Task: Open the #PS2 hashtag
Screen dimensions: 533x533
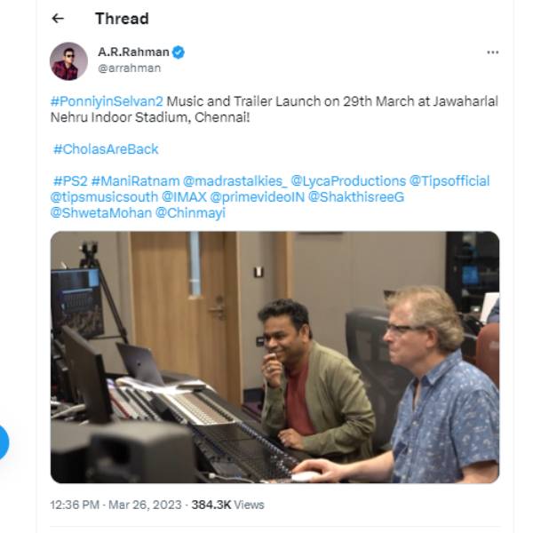Action: 70,181
